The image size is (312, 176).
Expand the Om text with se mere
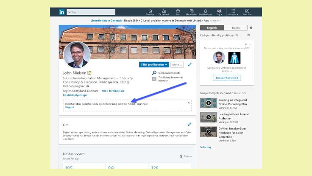68,139
